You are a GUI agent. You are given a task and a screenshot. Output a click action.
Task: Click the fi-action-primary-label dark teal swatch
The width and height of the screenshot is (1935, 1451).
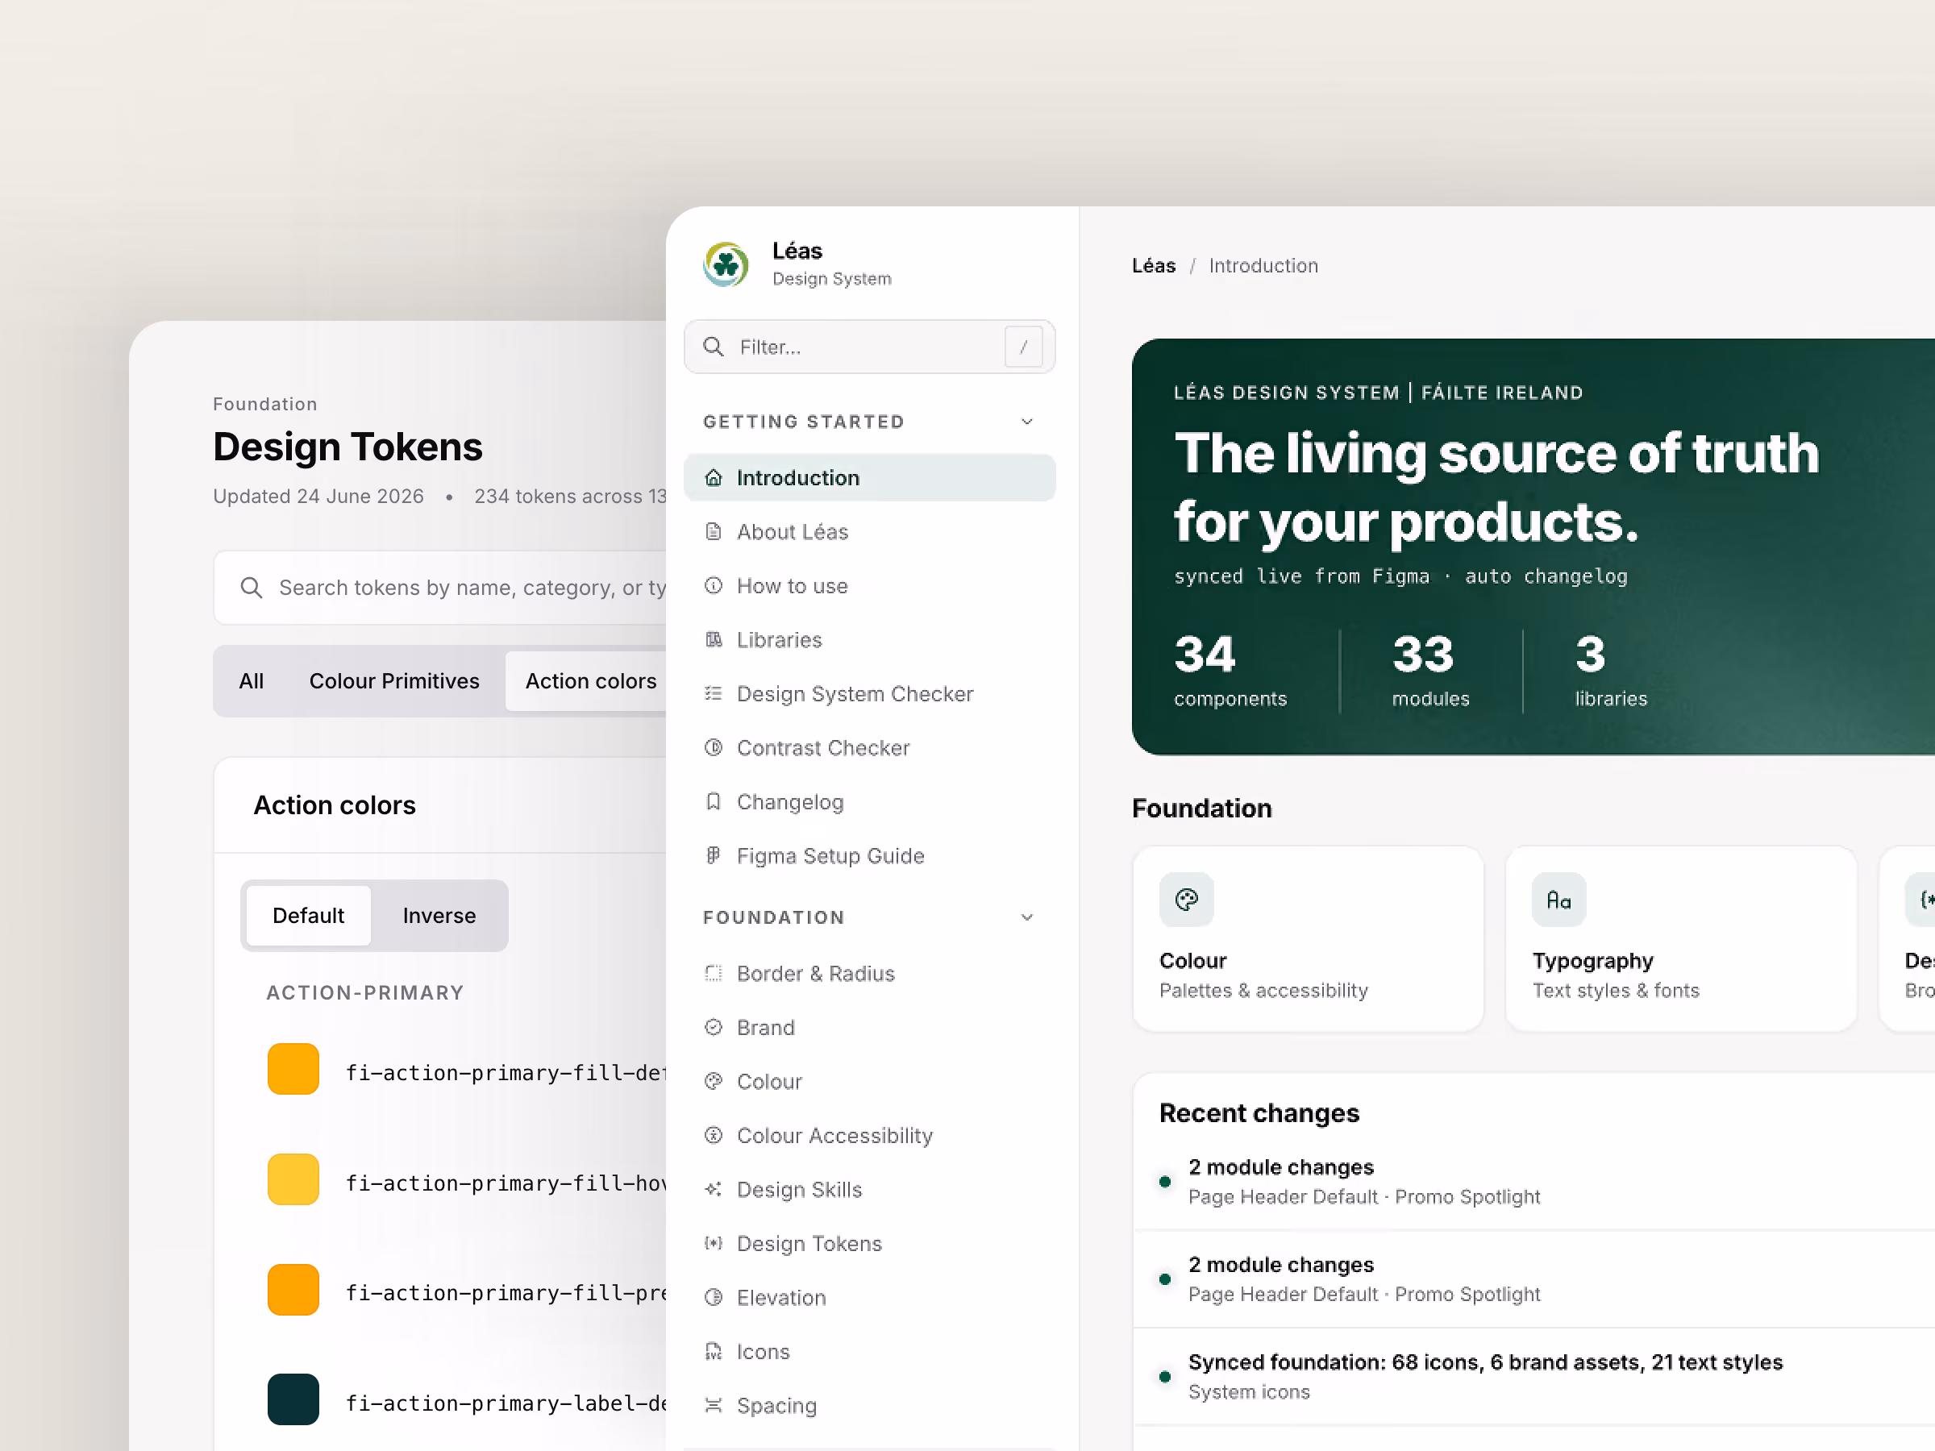pyautogui.click(x=293, y=1399)
